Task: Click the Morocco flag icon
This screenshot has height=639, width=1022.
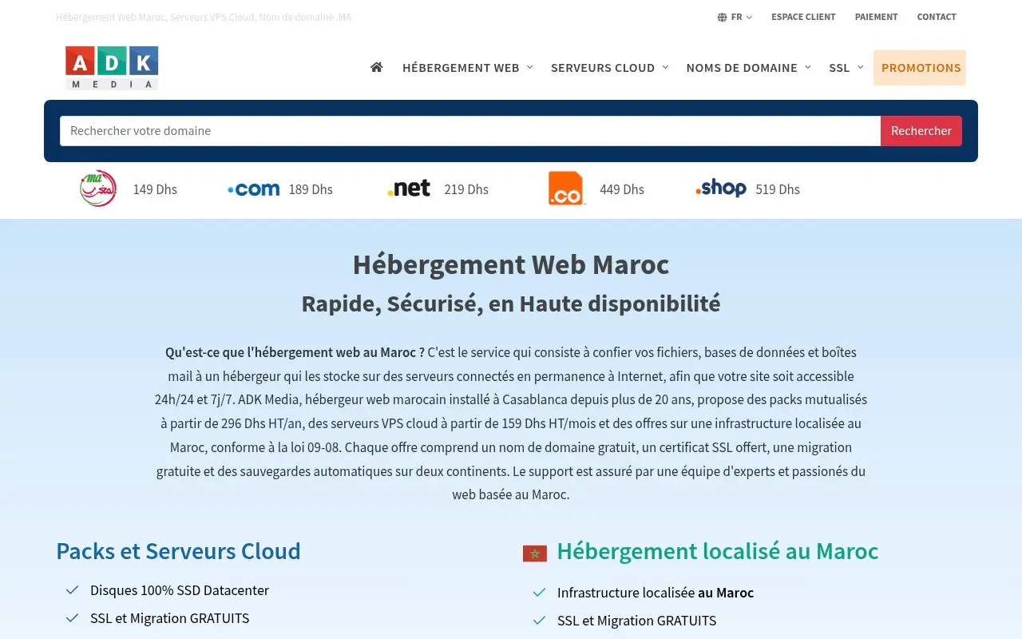Action: [x=535, y=553]
